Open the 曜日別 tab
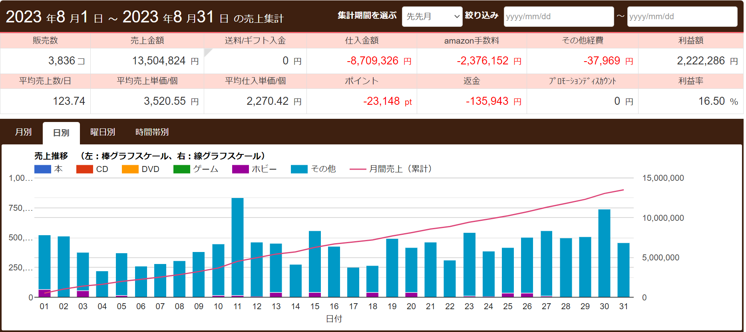The height and width of the screenshot is (332, 746). [x=103, y=132]
